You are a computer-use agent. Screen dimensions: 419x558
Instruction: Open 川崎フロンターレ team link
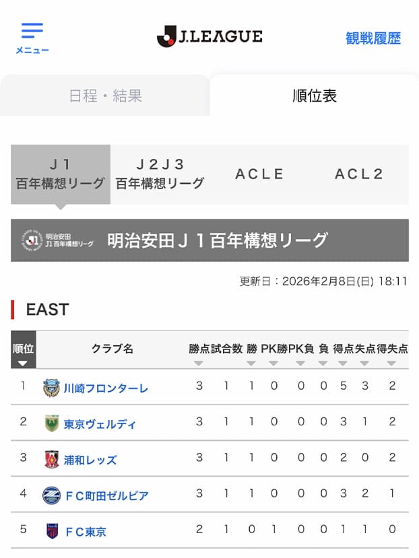[x=106, y=388]
